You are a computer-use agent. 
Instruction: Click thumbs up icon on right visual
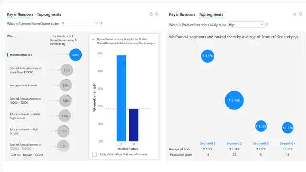point(295,14)
